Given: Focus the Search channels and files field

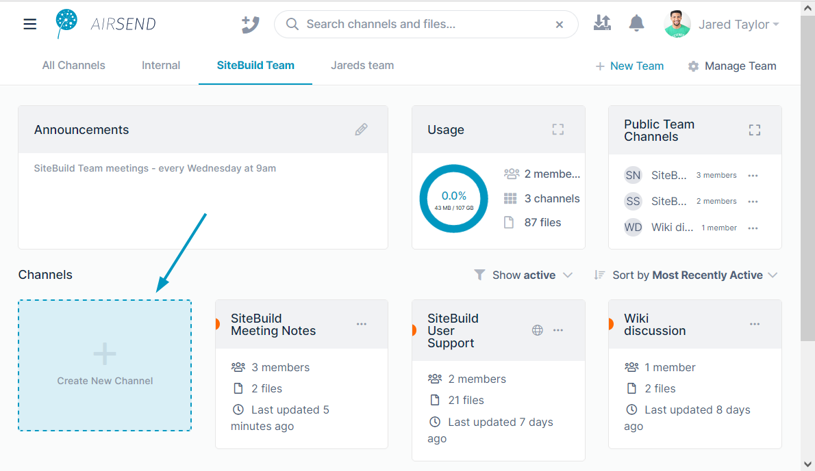Looking at the screenshot, I should point(426,25).
